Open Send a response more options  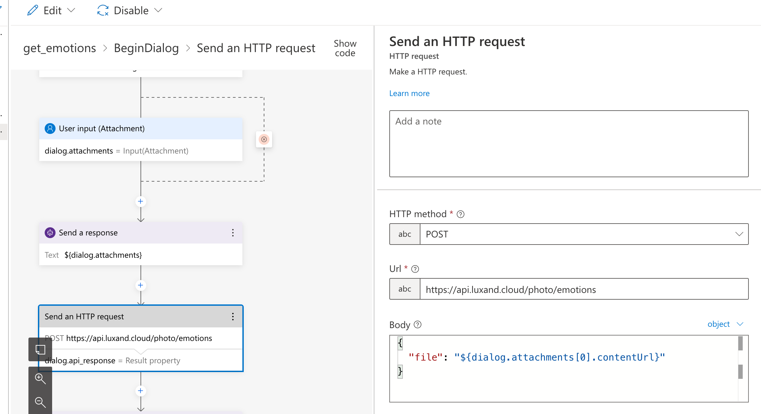233,233
